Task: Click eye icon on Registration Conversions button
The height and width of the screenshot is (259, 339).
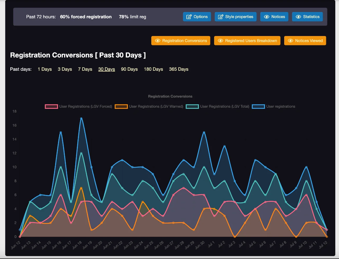Action: (x=158, y=41)
